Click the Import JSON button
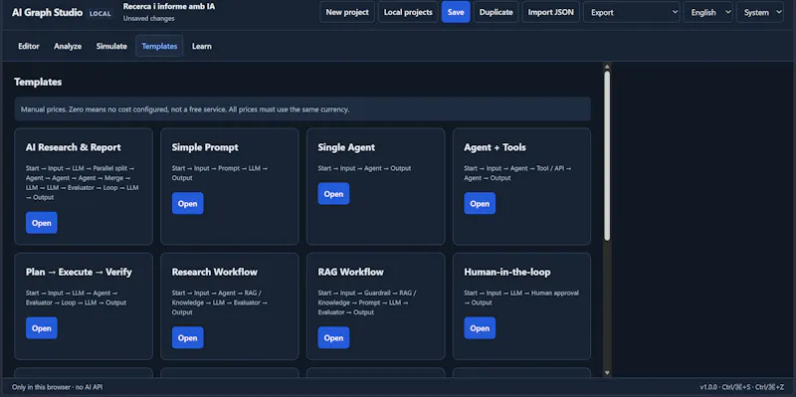This screenshot has height=397, width=796. point(551,12)
